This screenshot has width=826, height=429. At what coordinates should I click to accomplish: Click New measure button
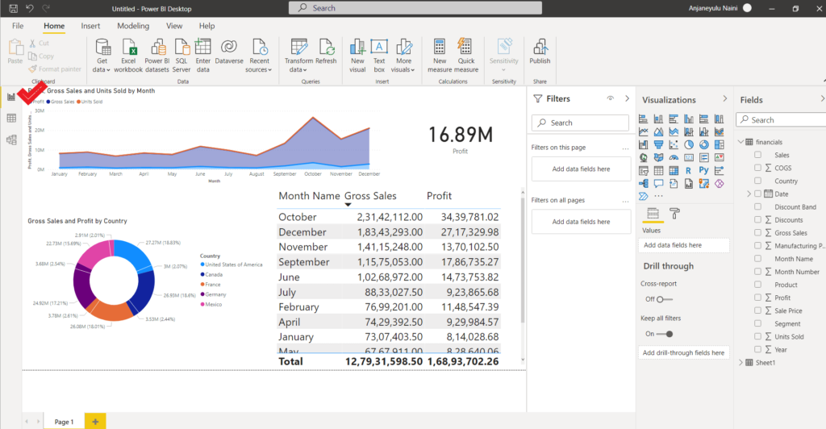[440, 56]
